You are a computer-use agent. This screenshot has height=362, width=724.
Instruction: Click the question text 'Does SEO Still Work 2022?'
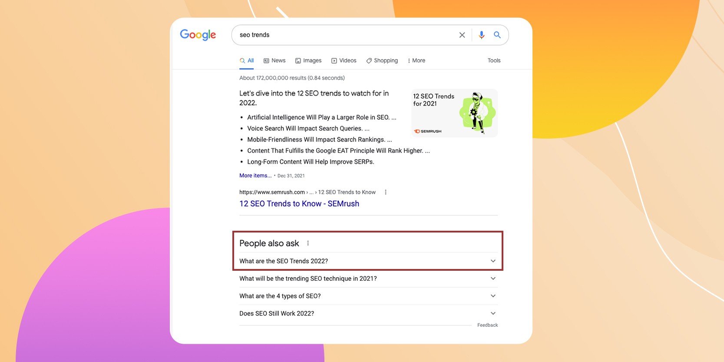(277, 313)
